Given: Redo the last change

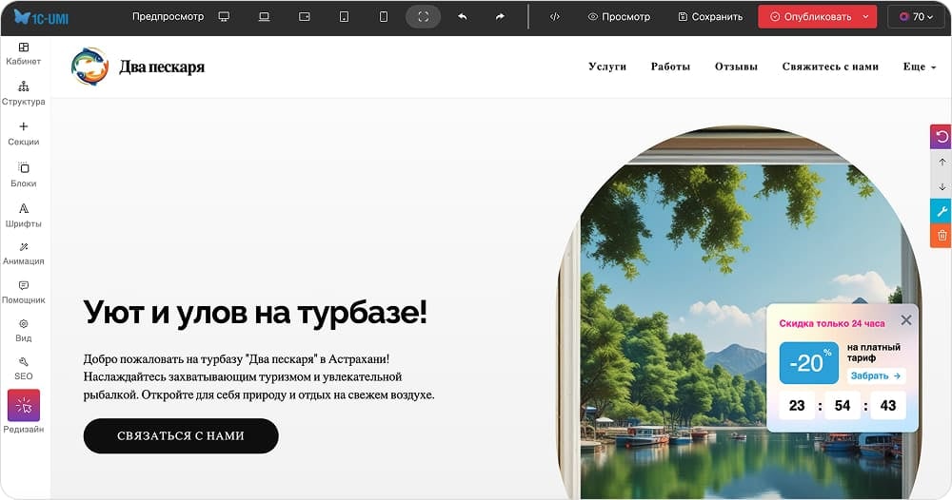Looking at the screenshot, I should (500, 17).
